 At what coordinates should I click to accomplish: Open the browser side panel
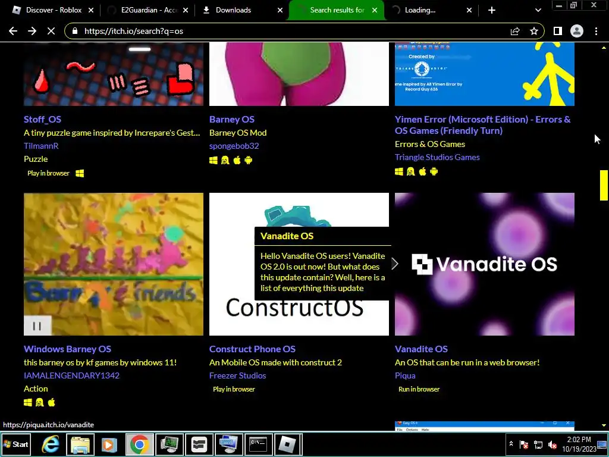(x=558, y=31)
